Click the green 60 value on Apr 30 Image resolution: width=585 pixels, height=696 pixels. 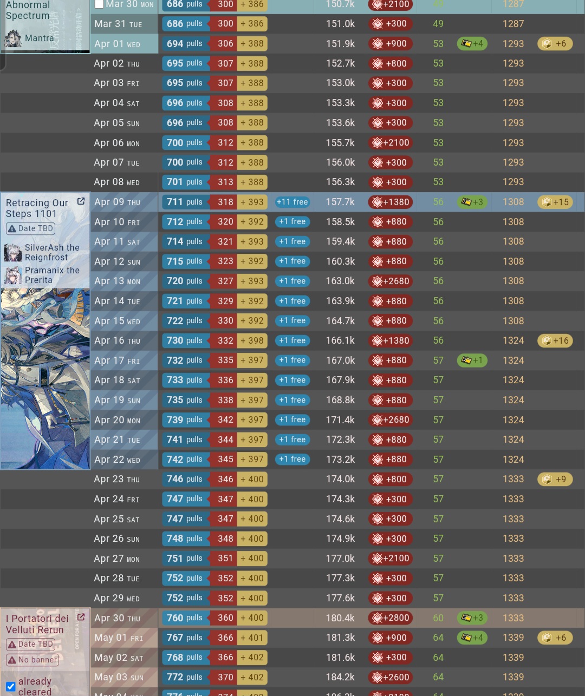point(438,618)
